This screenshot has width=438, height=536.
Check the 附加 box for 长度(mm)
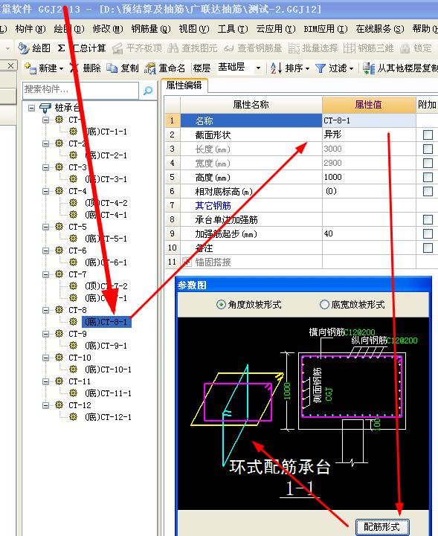pyautogui.click(x=428, y=149)
